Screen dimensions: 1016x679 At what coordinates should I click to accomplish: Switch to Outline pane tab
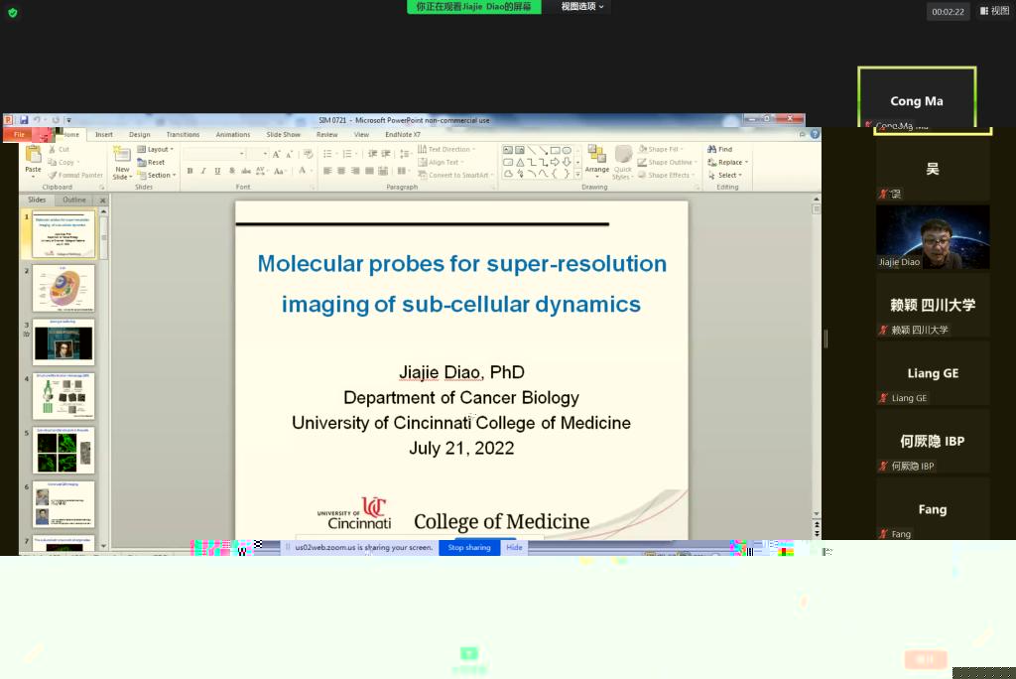coord(73,200)
